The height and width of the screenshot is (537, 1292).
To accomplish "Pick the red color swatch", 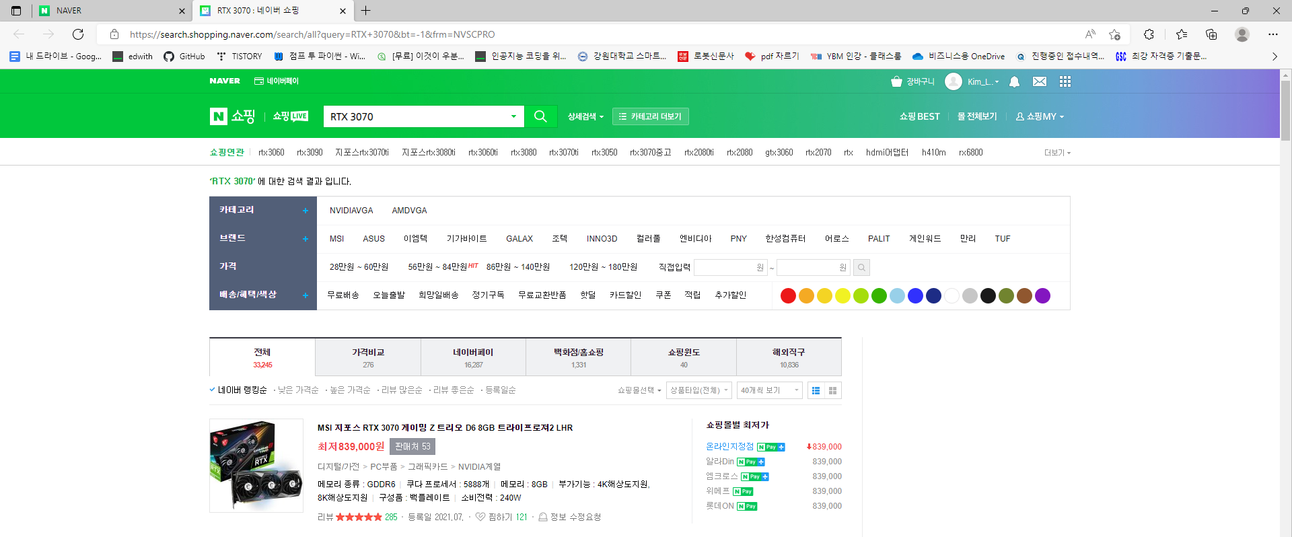I will (x=788, y=295).
